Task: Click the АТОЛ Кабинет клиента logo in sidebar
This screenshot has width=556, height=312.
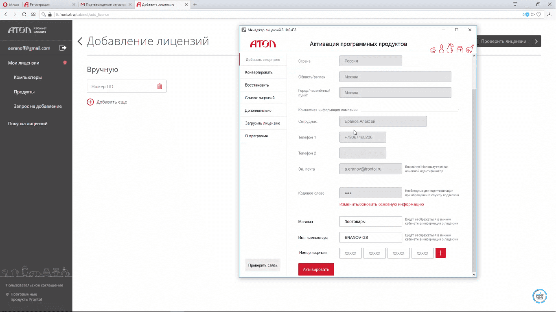Action: click(27, 30)
